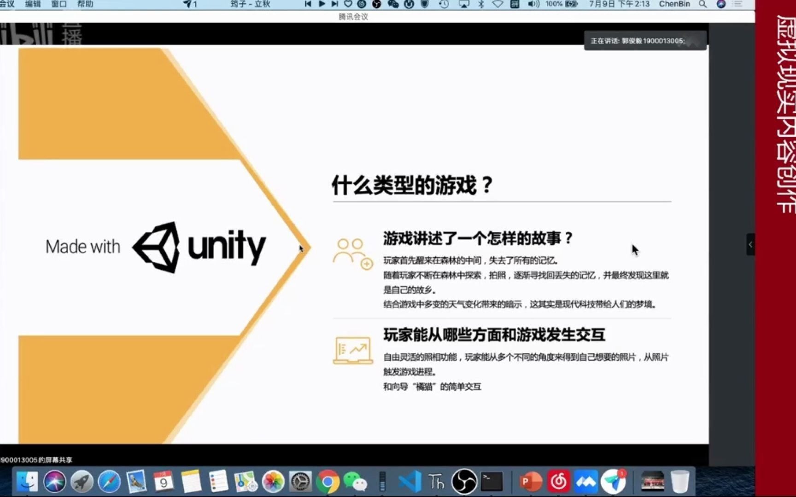Open WeChat in the Dock
Image resolution: width=796 pixels, height=497 pixels.
[355, 482]
